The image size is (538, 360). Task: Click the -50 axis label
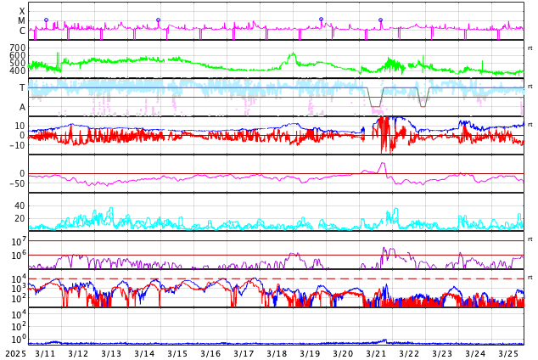[17, 183]
